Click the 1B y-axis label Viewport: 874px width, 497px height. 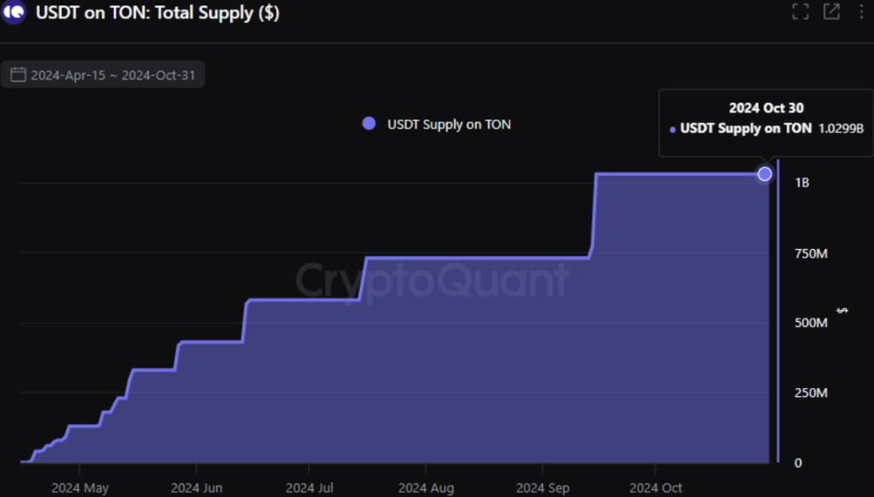(x=802, y=183)
